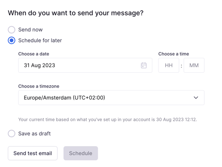
Task: Click the Save as draft label text
Action: pos(35,134)
